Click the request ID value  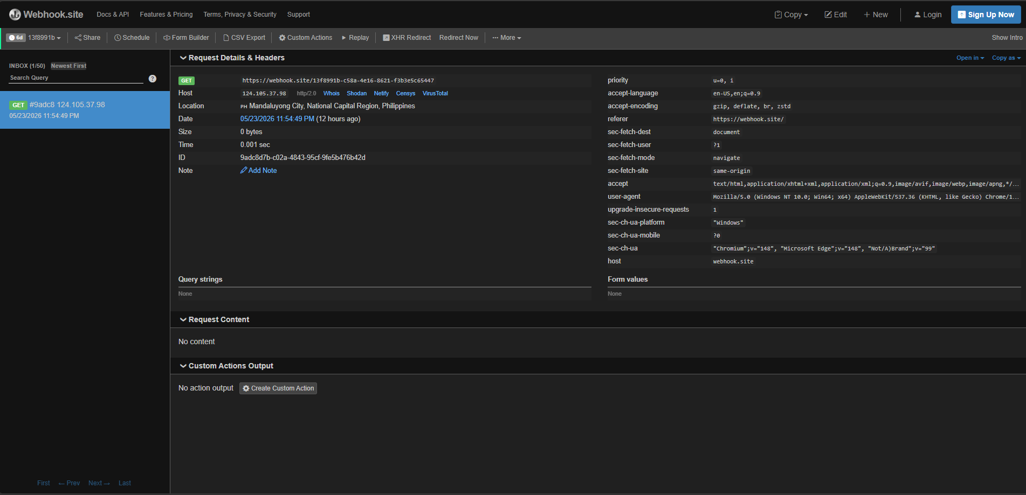303,158
